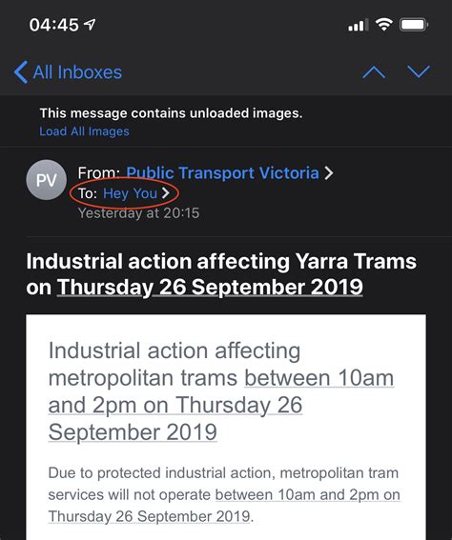
Task: Open sender Public Transport Victoria details
Action: pos(222,173)
